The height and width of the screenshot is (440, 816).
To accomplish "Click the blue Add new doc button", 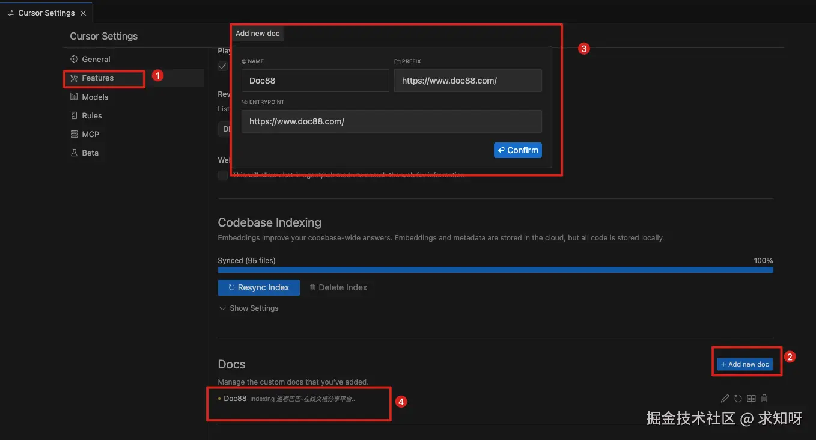I will click(x=744, y=364).
